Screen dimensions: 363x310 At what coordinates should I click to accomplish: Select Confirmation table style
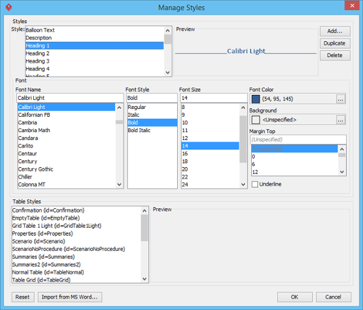(x=76, y=210)
